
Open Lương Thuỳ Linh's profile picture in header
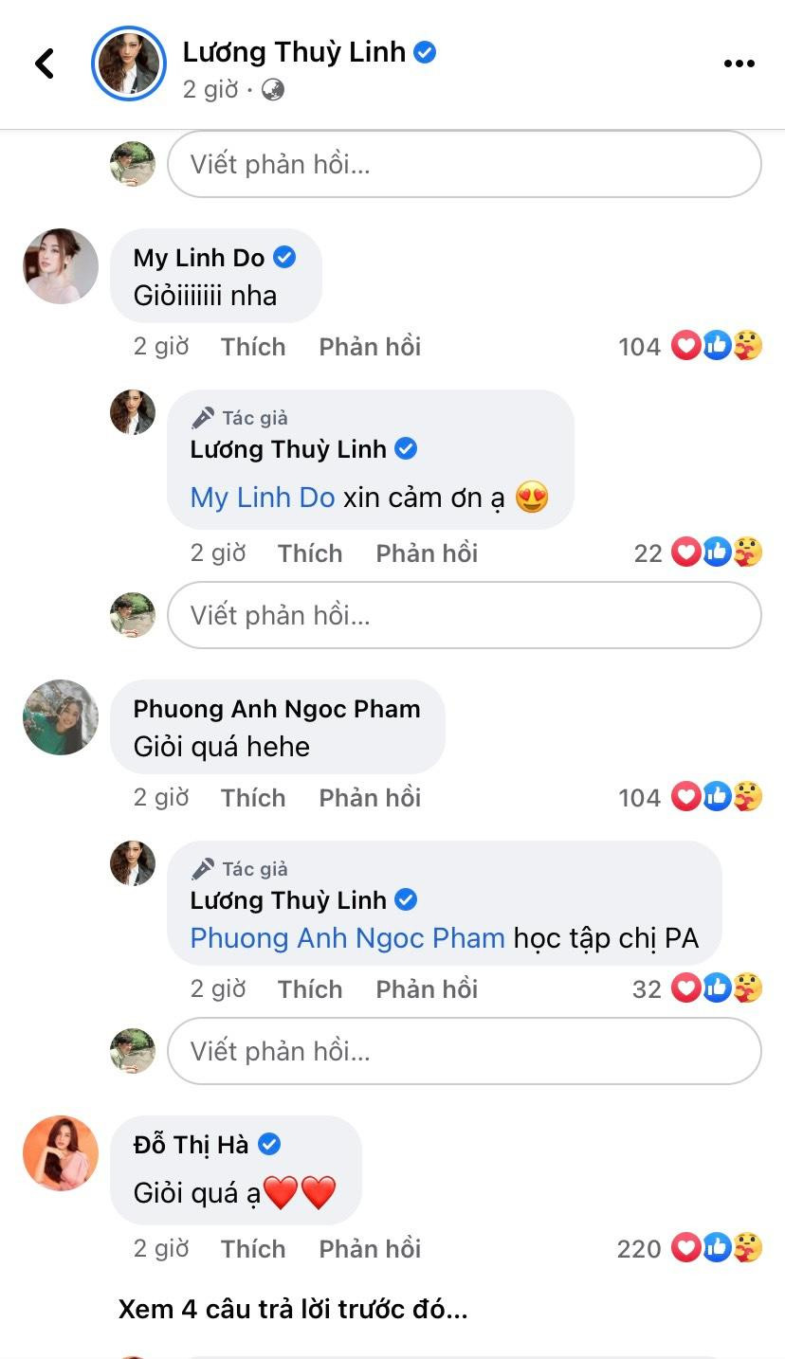[128, 63]
